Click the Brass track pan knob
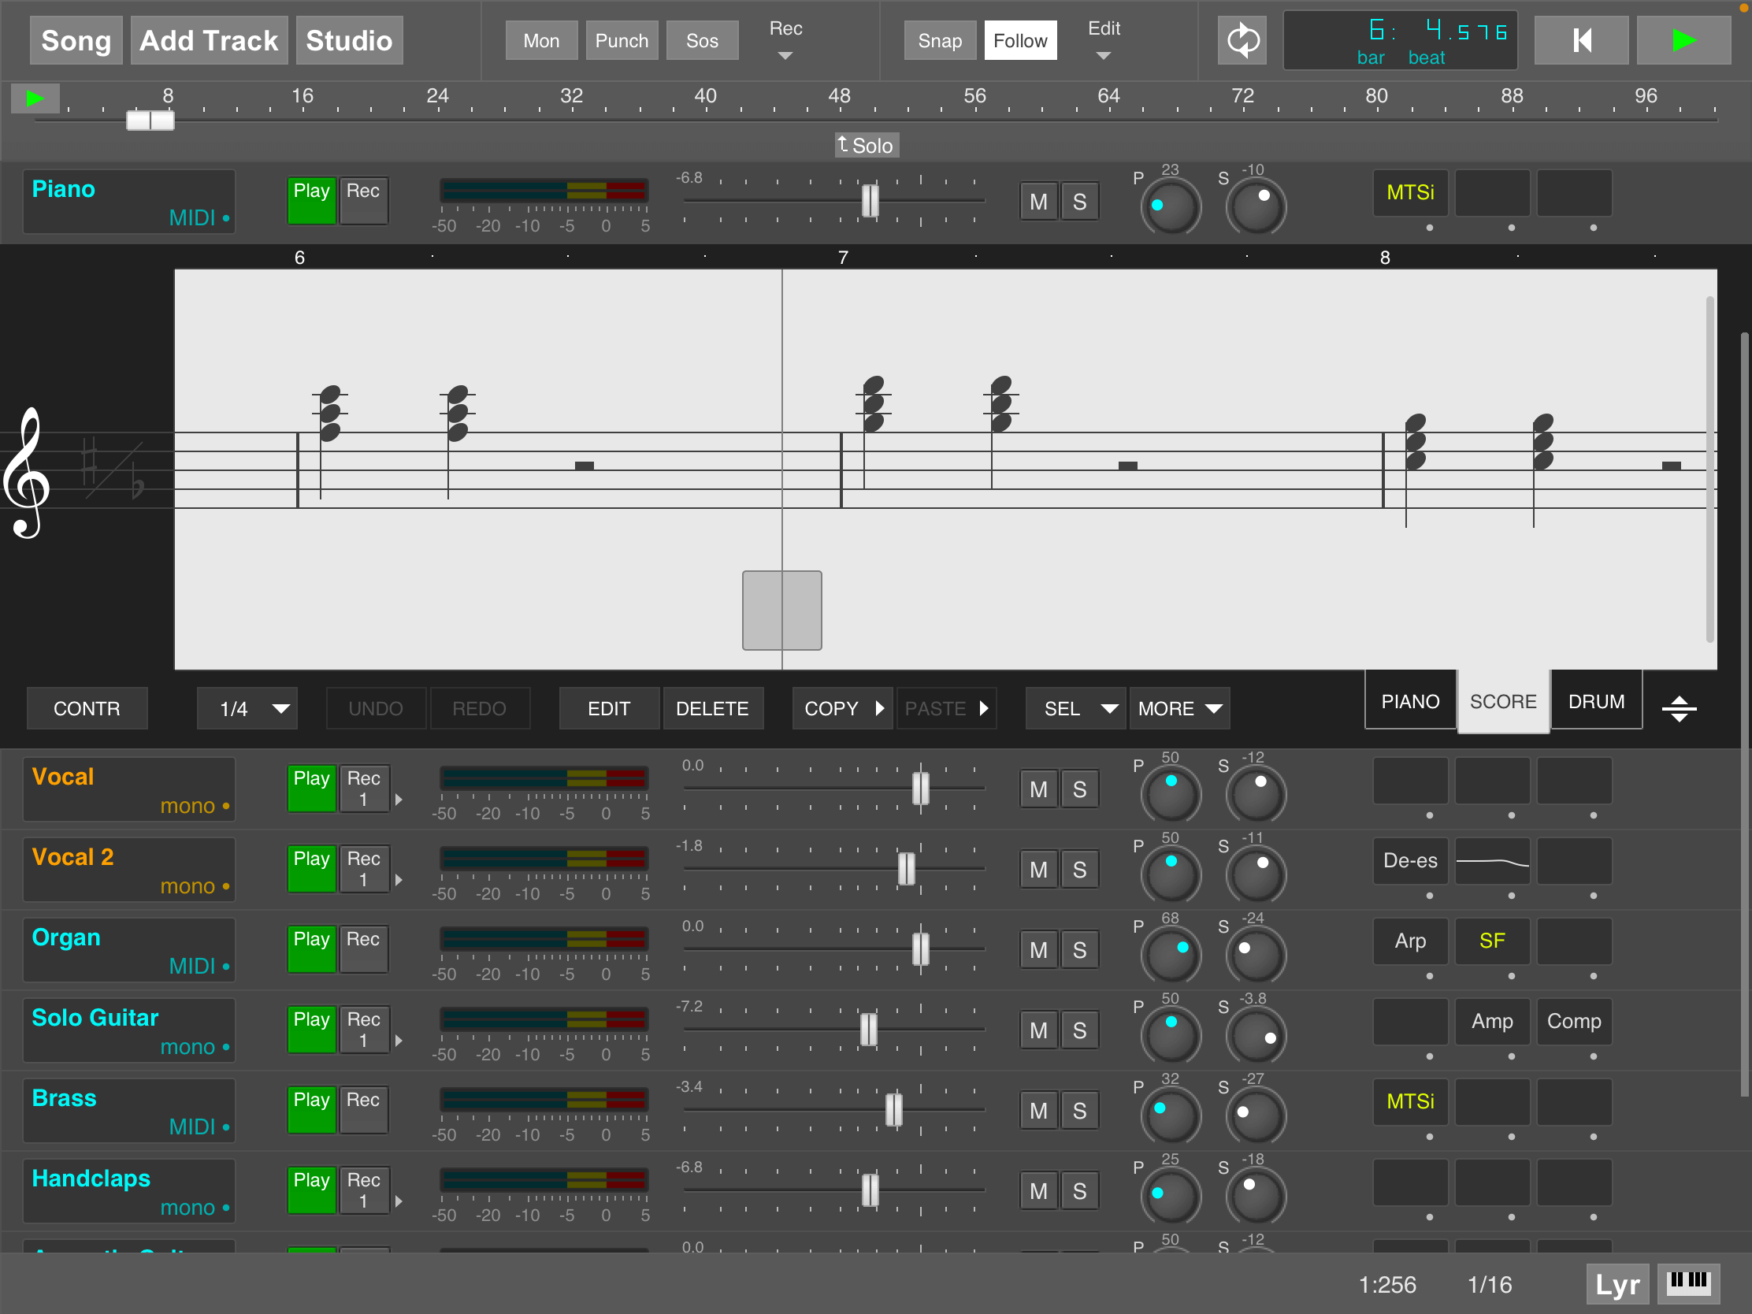1752x1314 pixels. click(1170, 1116)
